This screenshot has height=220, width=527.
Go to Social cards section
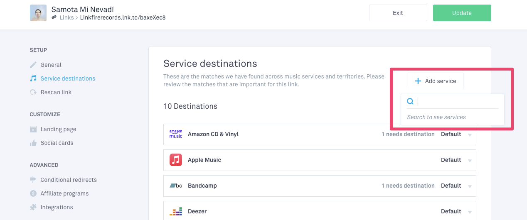[57, 143]
